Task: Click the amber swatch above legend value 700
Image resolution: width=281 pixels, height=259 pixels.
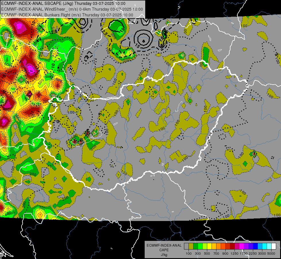Action: click(214, 246)
